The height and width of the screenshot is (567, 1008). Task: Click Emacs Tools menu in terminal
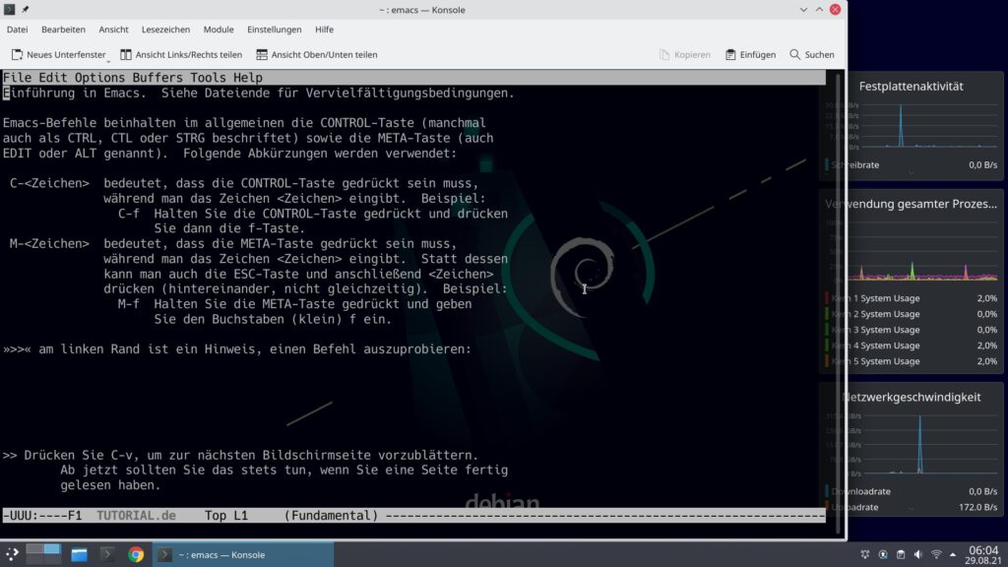pyautogui.click(x=208, y=78)
